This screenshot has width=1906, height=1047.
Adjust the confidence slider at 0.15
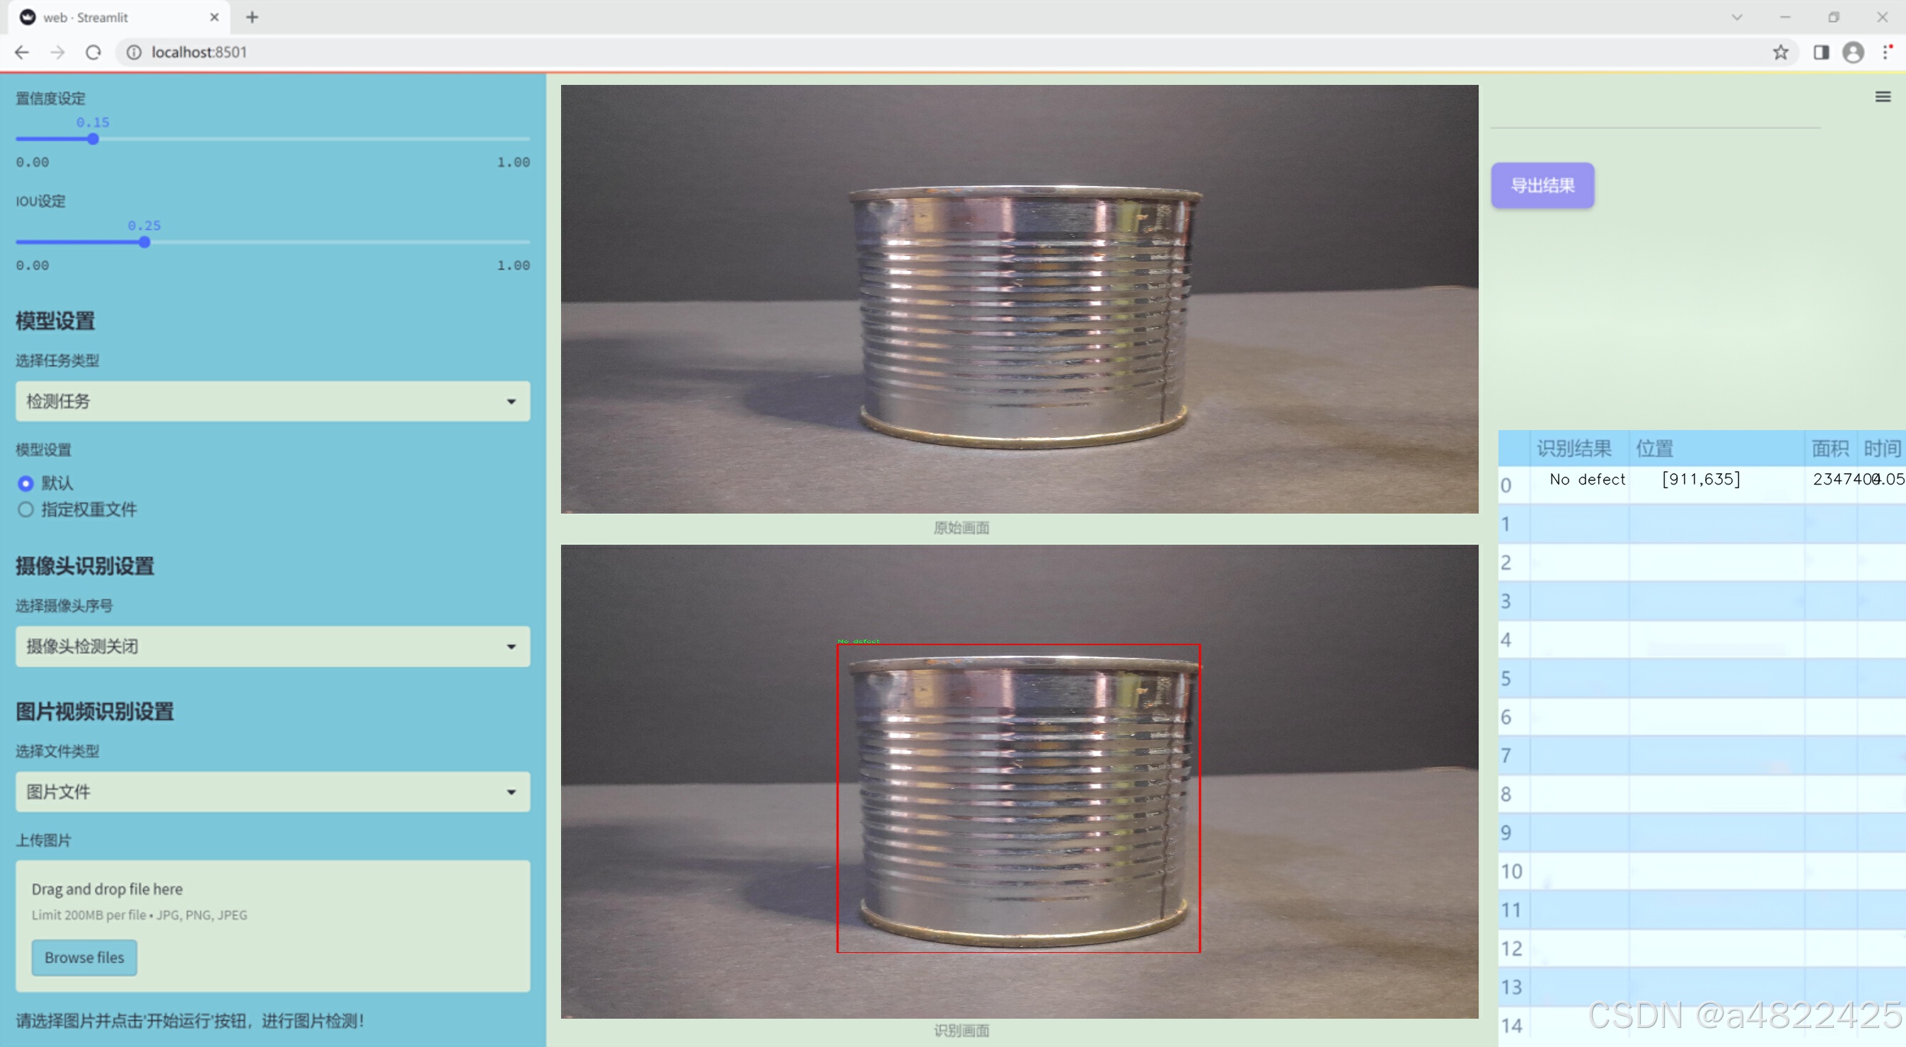pos(93,139)
